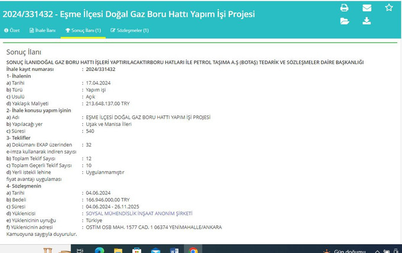Click the label b) Toplam Teklif Sayısı
Viewport: 402px width, 253px height.
[x=31, y=158]
